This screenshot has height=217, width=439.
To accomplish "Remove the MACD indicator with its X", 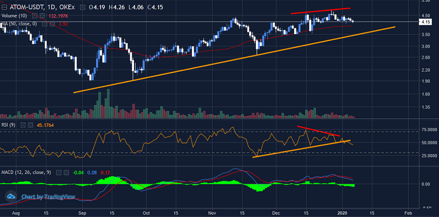I will tap(67, 173).
